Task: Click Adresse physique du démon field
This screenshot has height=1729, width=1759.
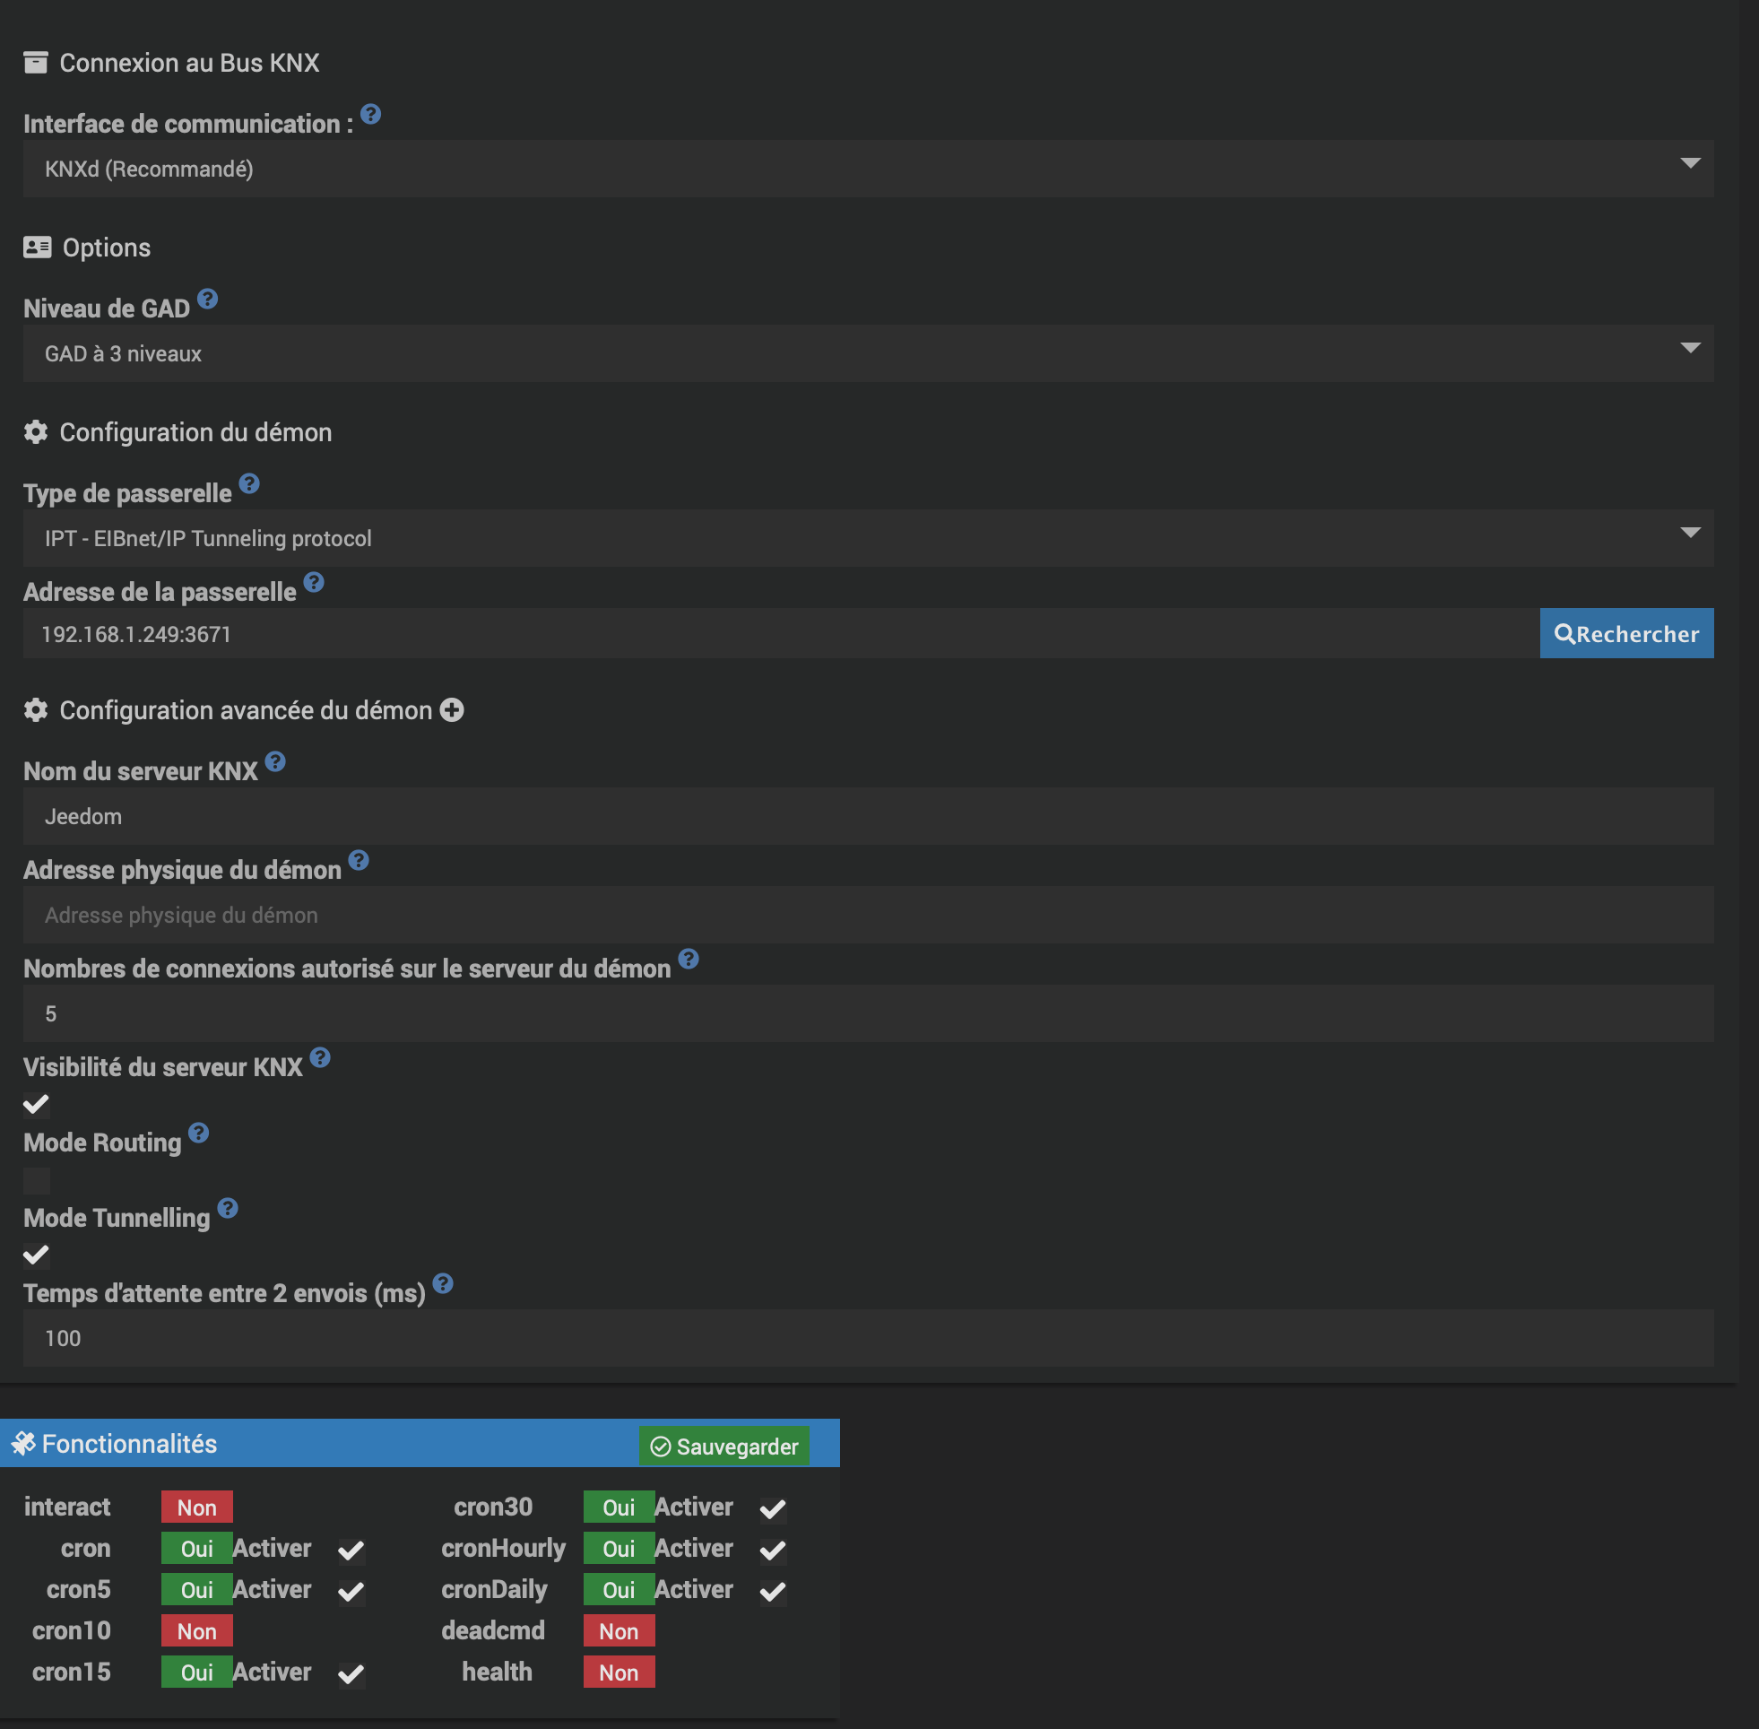Action: tap(868, 916)
